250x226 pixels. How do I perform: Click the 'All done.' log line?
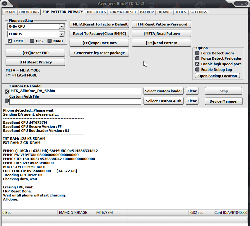(11, 199)
